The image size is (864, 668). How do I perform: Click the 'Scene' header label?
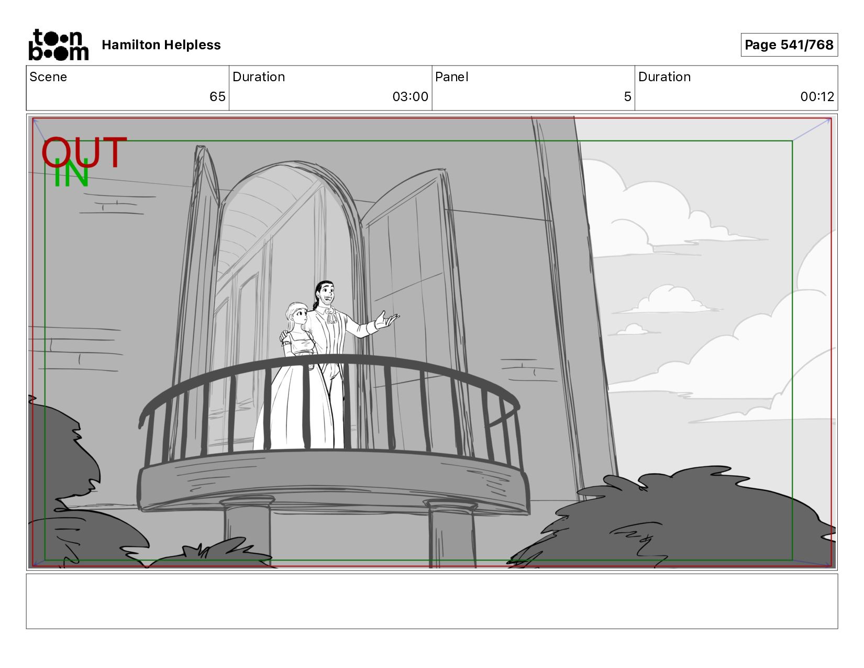click(x=48, y=77)
